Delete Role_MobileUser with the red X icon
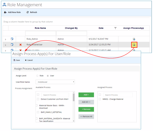This screenshot has height=131, width=153. [21, 45]
